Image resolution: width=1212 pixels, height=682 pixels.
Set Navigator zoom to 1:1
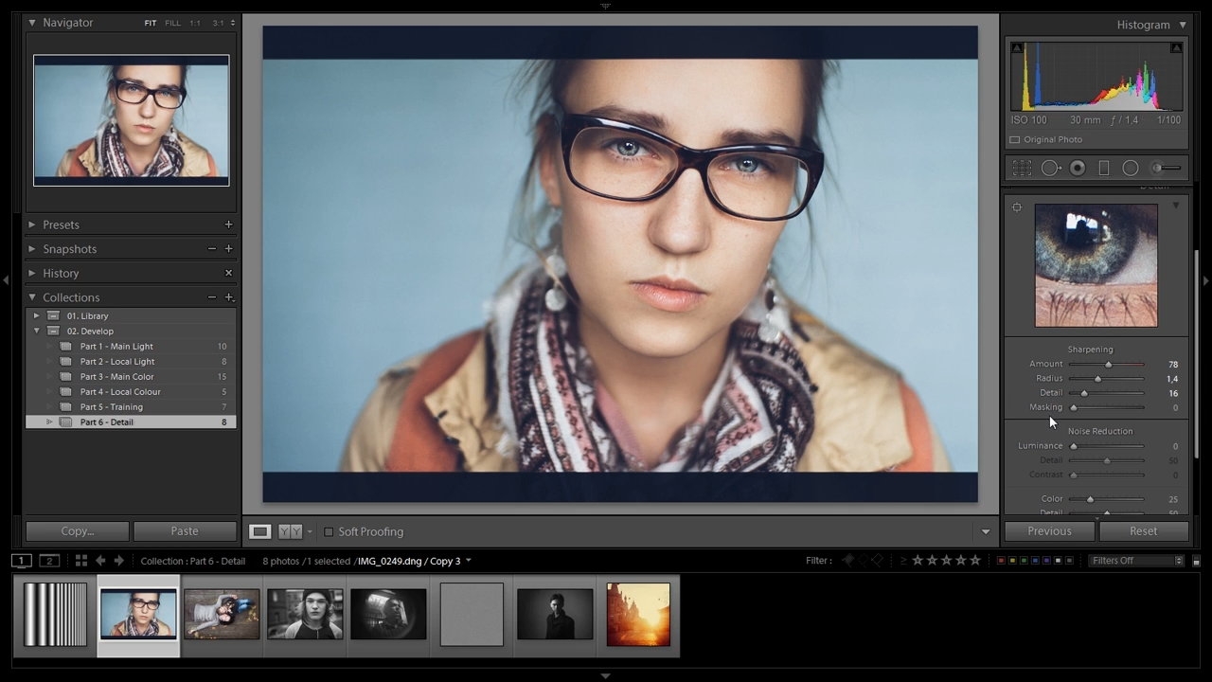[x=195, y=23]
